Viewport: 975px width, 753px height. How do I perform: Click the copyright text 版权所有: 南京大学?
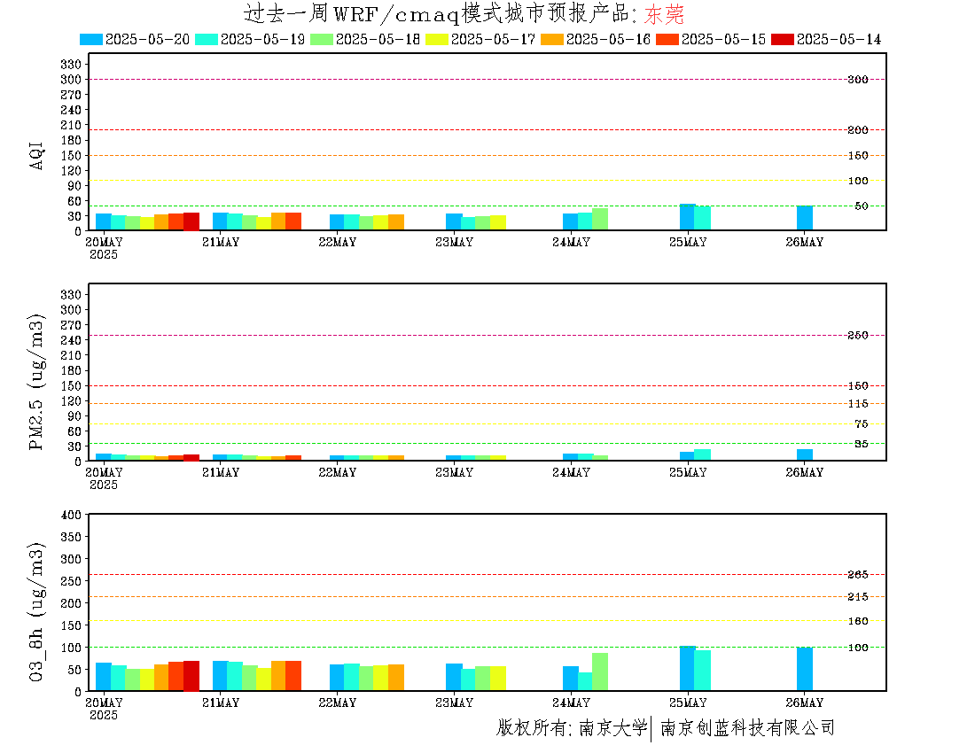572,727
